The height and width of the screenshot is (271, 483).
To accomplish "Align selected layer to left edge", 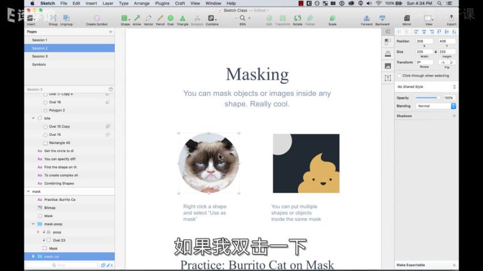I will pos(417,32).
